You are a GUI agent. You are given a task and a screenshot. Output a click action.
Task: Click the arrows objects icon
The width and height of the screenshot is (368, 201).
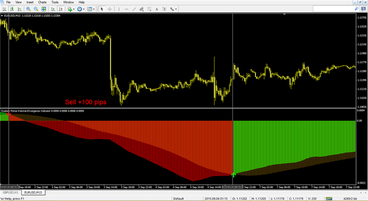tap(172, 9)
